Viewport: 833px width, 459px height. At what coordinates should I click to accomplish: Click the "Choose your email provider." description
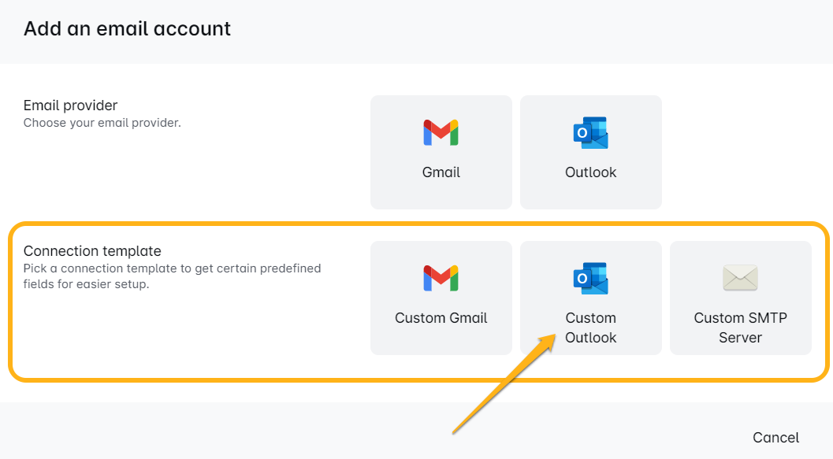pos(102,123)
